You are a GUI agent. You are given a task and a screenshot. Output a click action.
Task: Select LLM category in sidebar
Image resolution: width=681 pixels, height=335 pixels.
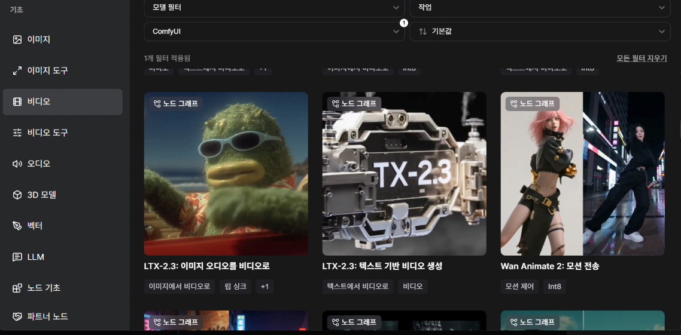(x=63, y=257)
